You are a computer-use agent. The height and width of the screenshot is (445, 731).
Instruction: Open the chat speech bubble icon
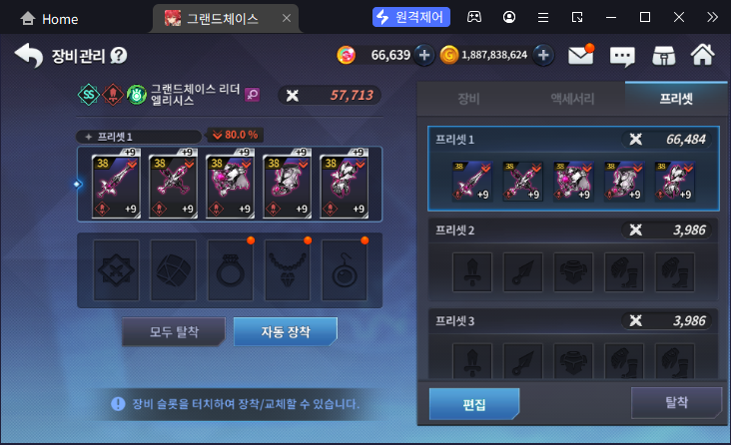622,57
